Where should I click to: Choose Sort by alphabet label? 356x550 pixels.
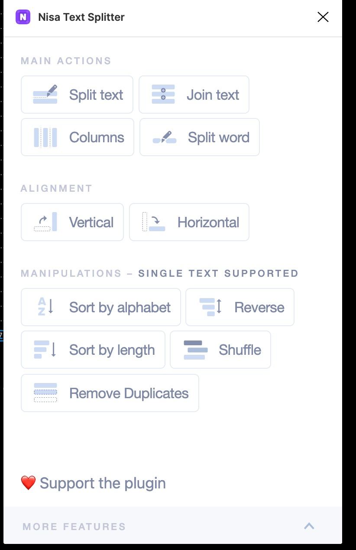[120, 308]
